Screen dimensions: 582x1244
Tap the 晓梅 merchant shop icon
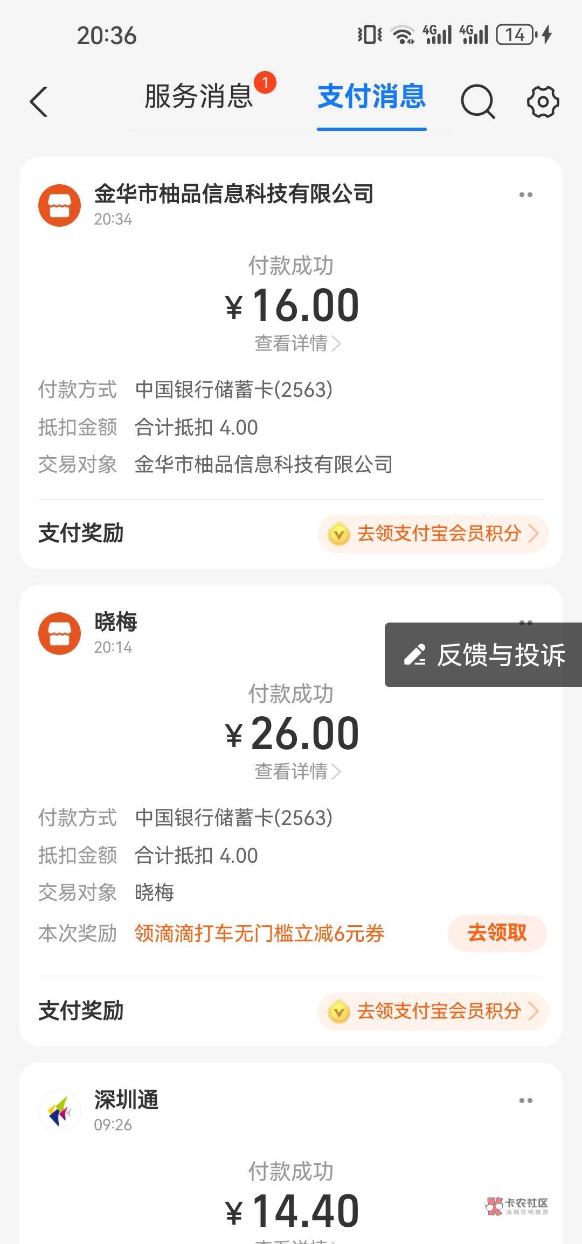click(59, 633)
